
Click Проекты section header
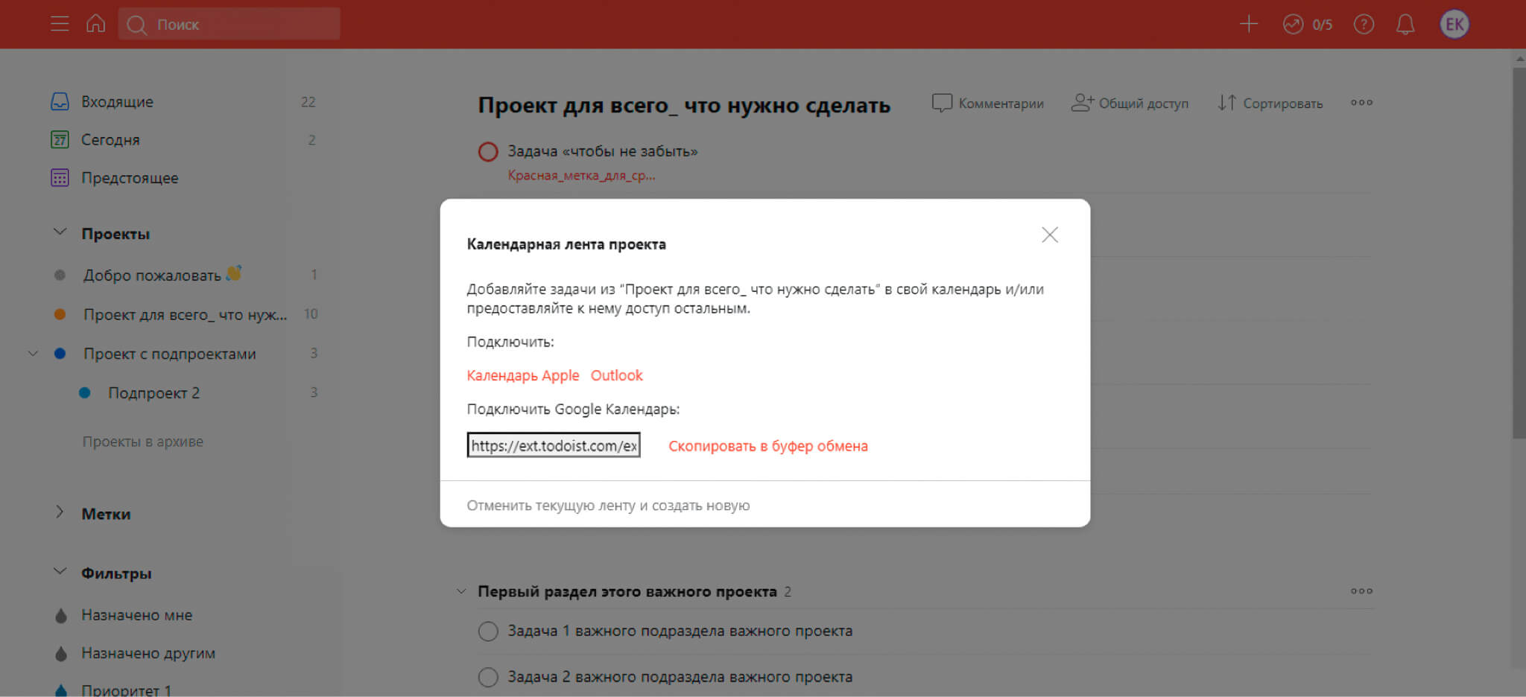click(115, 234)
